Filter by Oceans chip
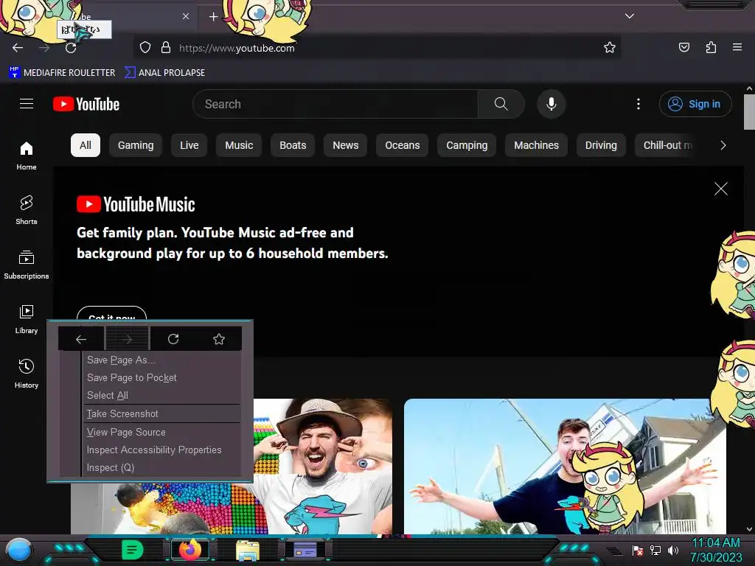 (403, 145)
